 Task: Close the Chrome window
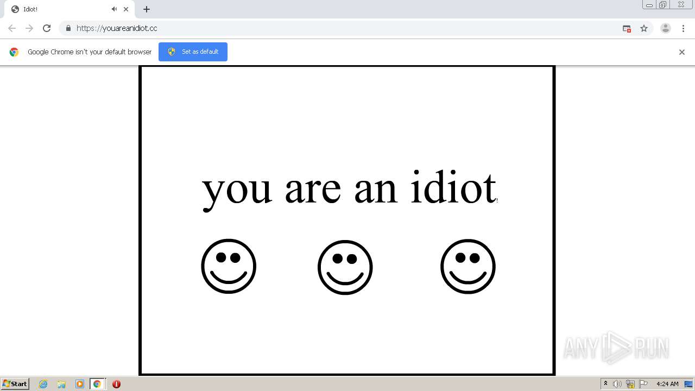681,5
